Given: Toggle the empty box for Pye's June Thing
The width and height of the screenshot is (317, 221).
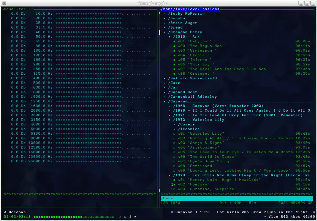Looking at the screenshot, I should 174,161.
